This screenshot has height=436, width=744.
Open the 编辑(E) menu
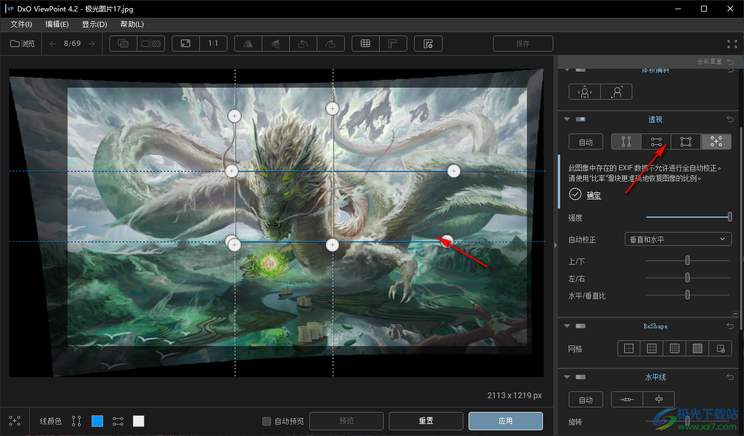pyautogui.click(x=57, y=24)
